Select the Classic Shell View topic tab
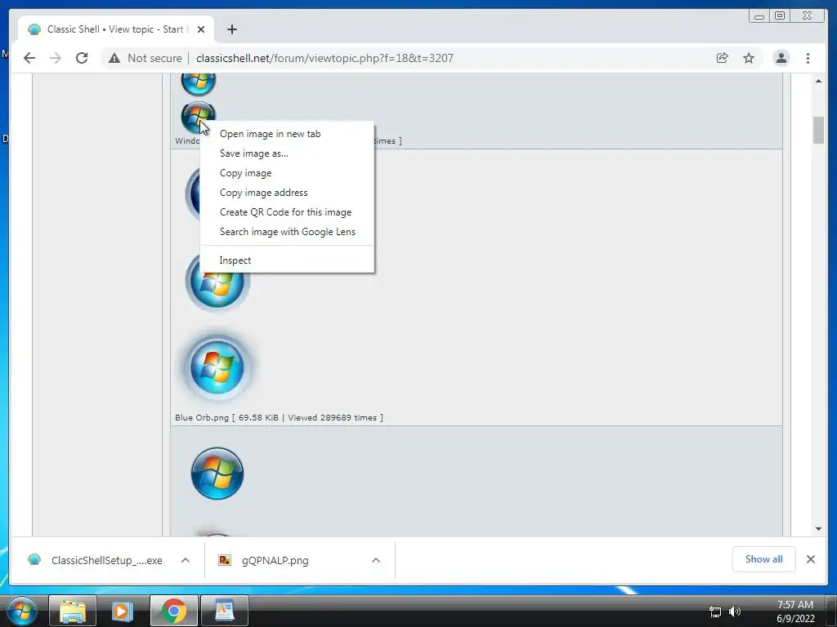 click(116, 29)
